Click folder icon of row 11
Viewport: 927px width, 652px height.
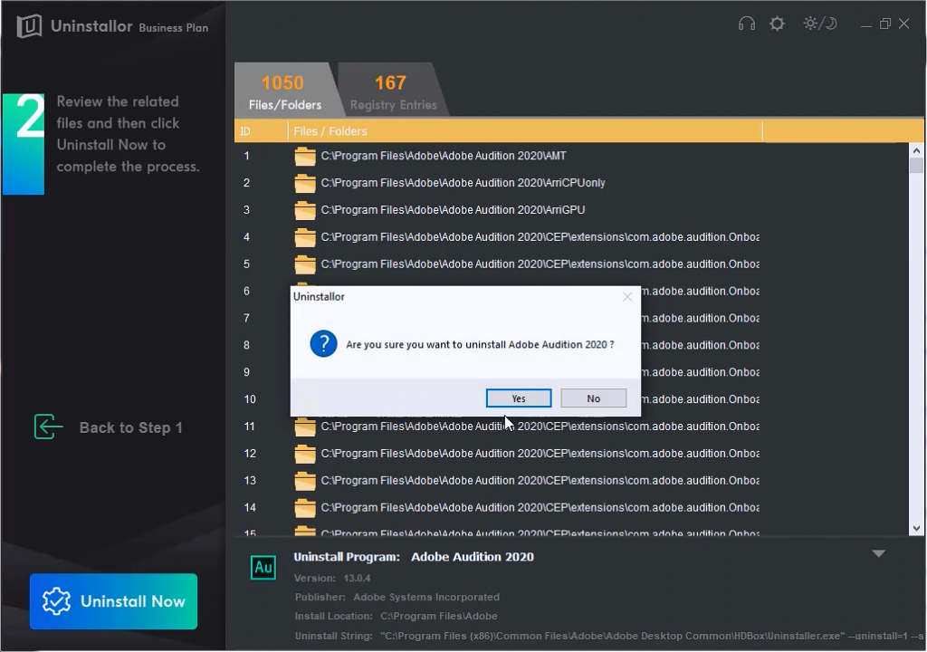pyautogui.click(x=305, y=427)
